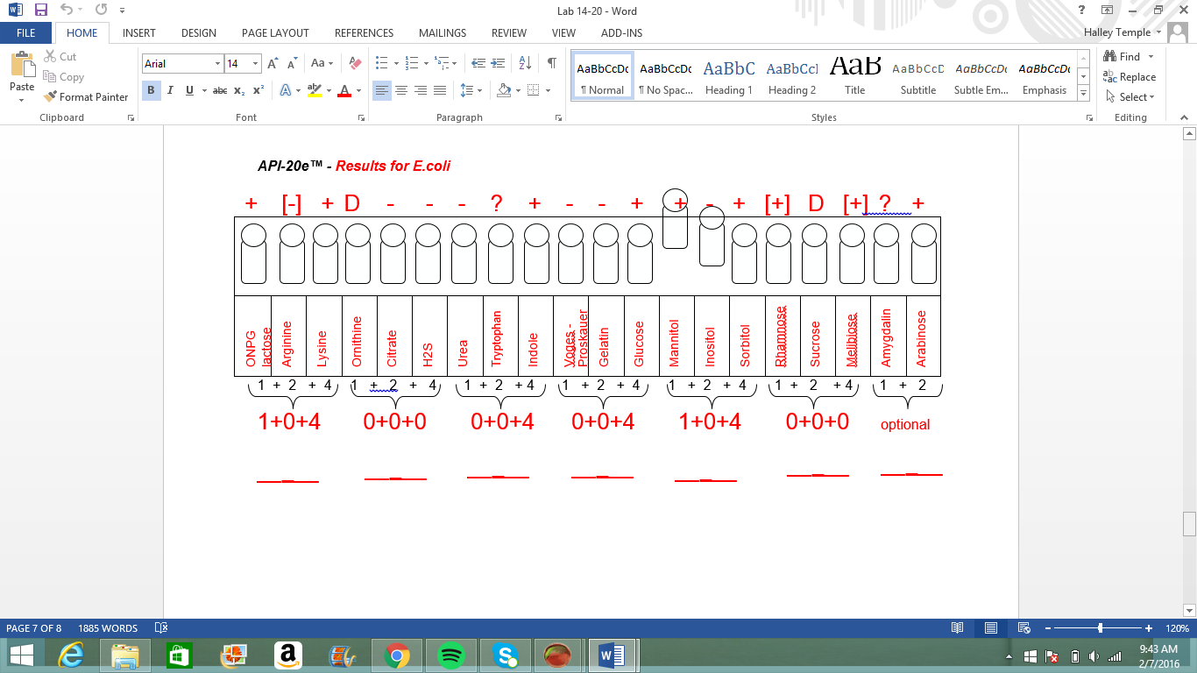This screenshot has height=673, width=1197.
Task: Toggle strikethrough formatting
Action: pyautogui.click(x=220, y=90)
